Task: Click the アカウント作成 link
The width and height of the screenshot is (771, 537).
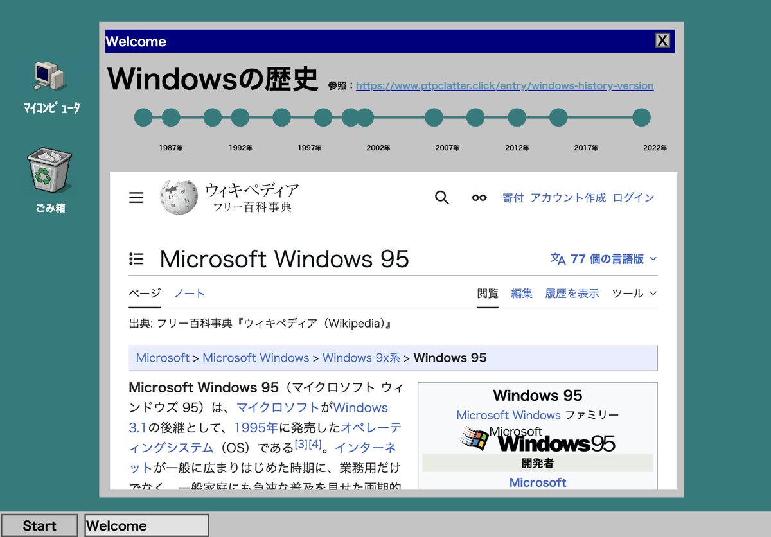Action: click(x=568, y=198)
